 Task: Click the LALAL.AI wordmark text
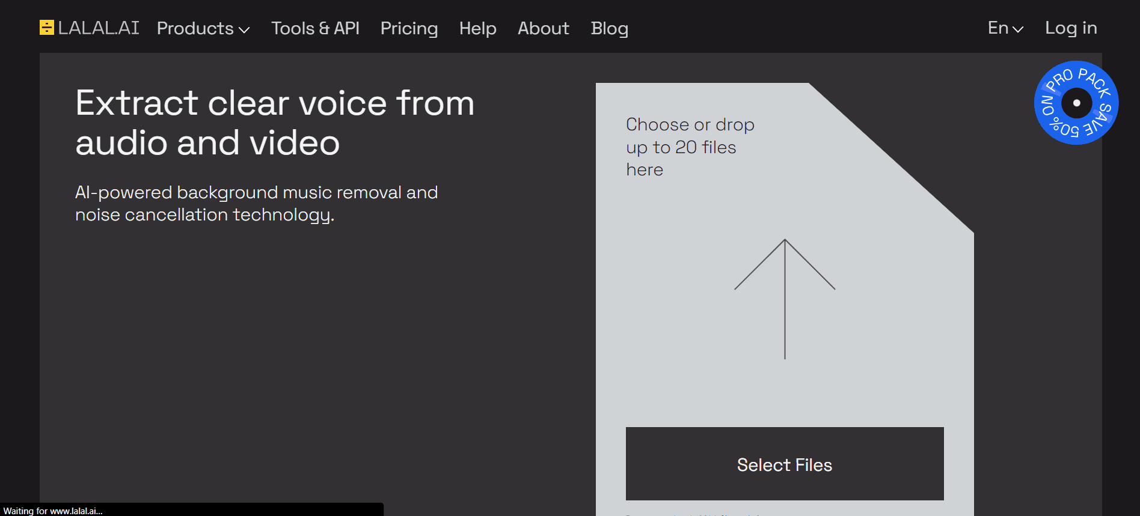click(x=99, y=27)
